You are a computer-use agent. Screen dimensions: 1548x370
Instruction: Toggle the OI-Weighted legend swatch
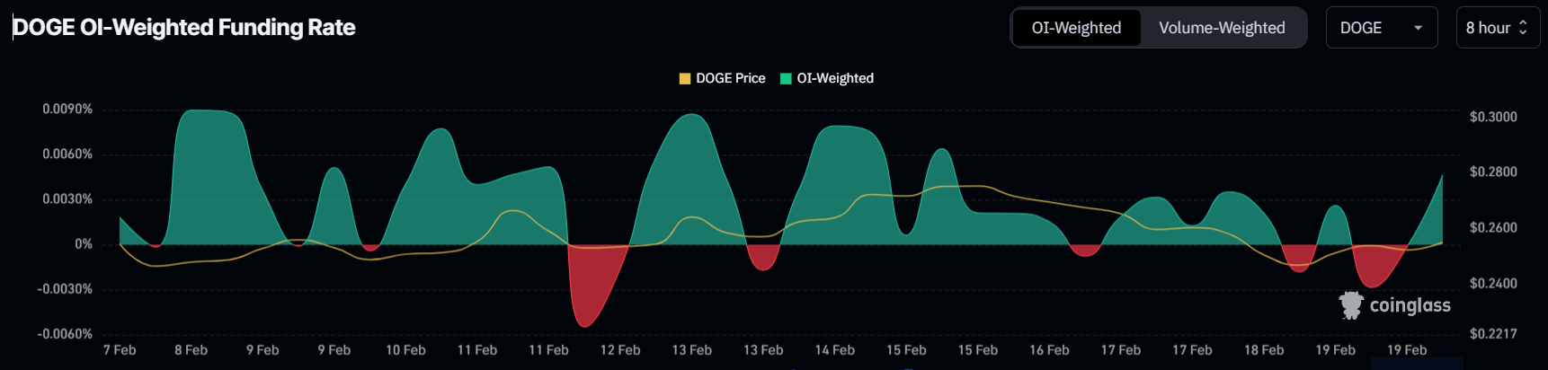click(786, 79)
